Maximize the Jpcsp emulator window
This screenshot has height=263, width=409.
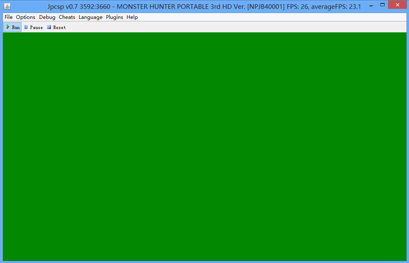(382, 5)
